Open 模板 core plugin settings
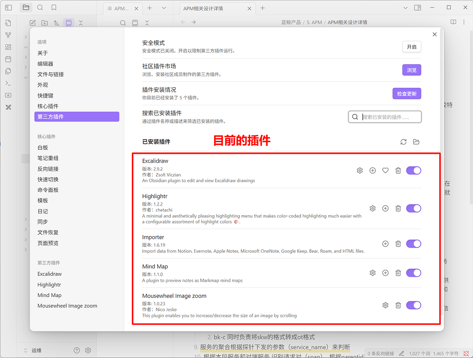The image size is (473, 358). 77,200
